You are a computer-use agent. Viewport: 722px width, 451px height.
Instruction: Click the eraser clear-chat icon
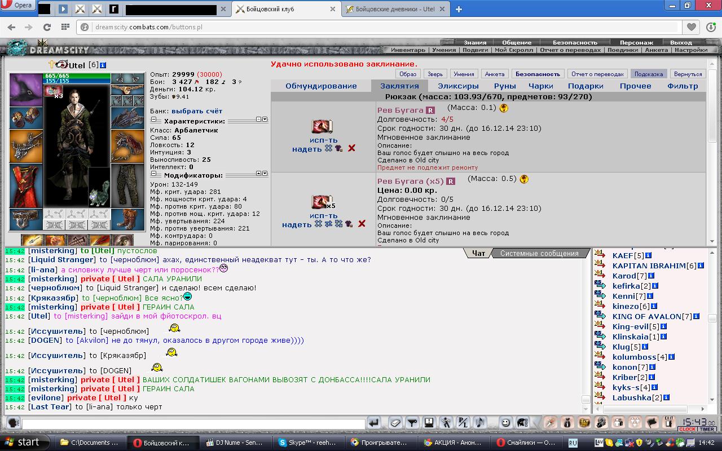[x=395, y=422]
